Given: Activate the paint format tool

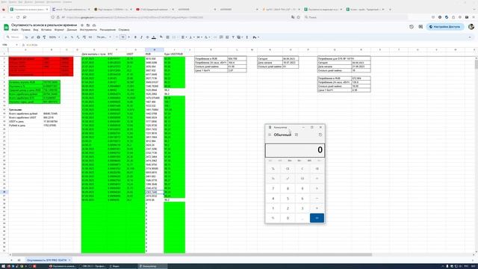Looking at the screenshot, I should tap(44, 37).
